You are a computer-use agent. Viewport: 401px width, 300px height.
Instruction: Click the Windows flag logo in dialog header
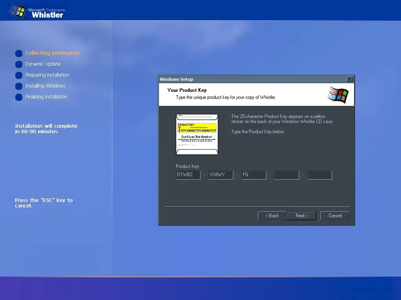point(338,95)
